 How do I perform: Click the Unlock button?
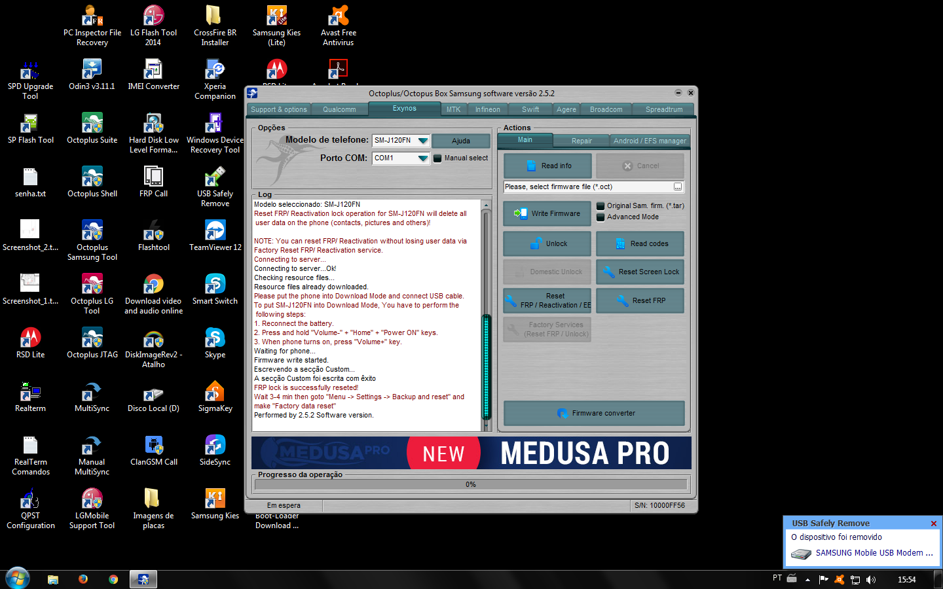tap(547, 243)
